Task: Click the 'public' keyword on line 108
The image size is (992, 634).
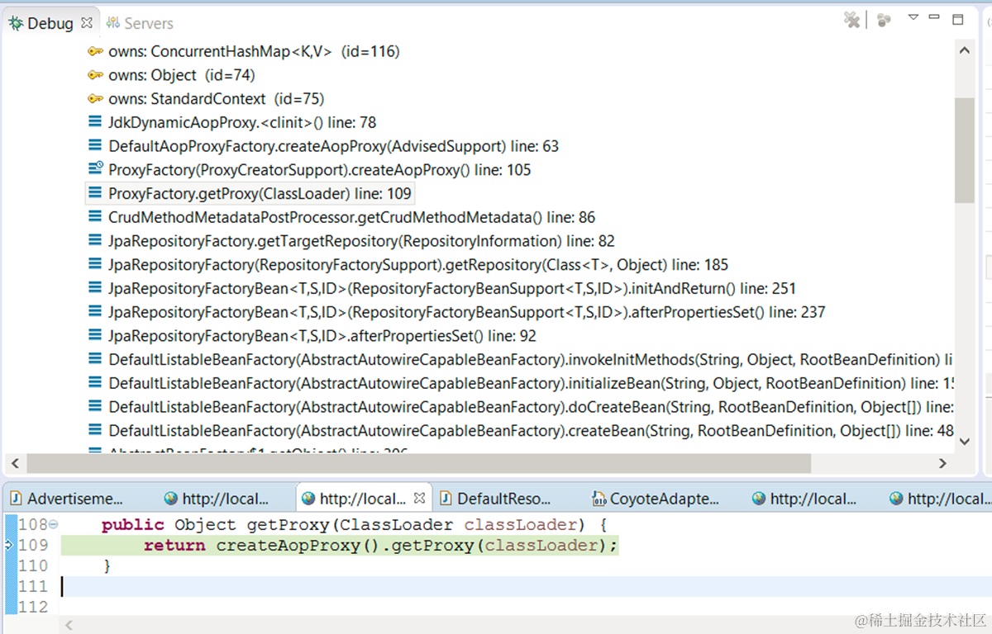Action: point(132,524)
